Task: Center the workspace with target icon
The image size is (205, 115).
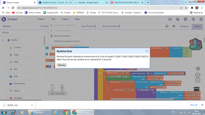Action: click(198, 69)
